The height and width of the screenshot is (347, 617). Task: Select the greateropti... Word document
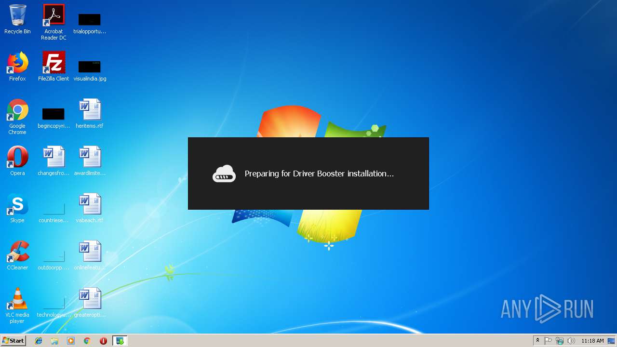[90, 303]
